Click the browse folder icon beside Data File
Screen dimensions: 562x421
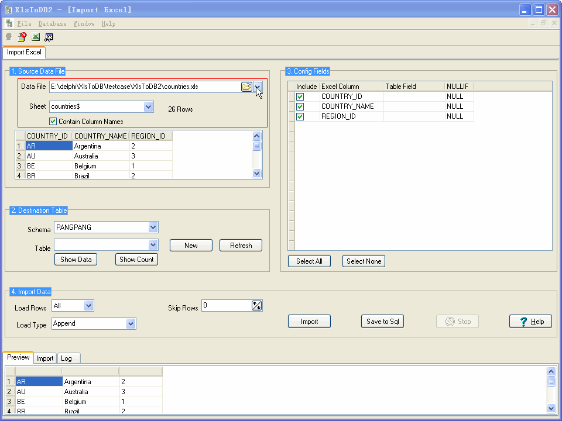pos(246,87)
